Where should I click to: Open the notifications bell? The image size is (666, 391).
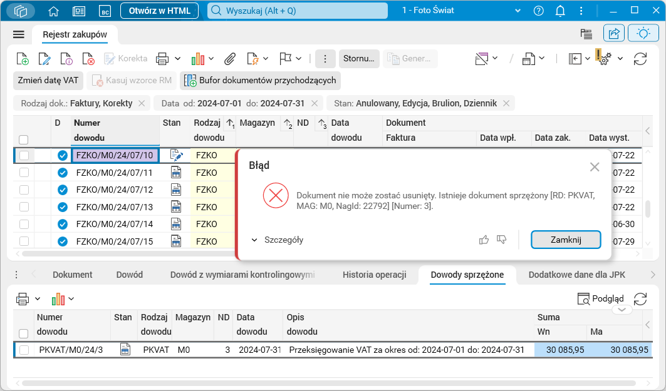[x=560, y=11]
